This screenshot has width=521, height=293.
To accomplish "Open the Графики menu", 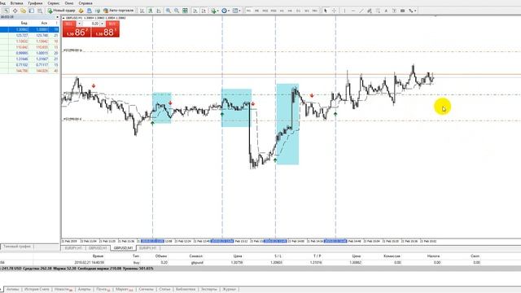I will [35, 3].
